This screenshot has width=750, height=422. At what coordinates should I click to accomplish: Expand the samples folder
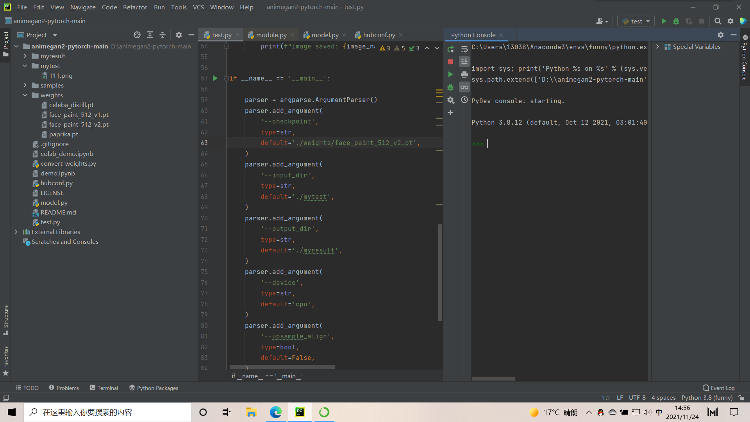(x=25, y=85)
